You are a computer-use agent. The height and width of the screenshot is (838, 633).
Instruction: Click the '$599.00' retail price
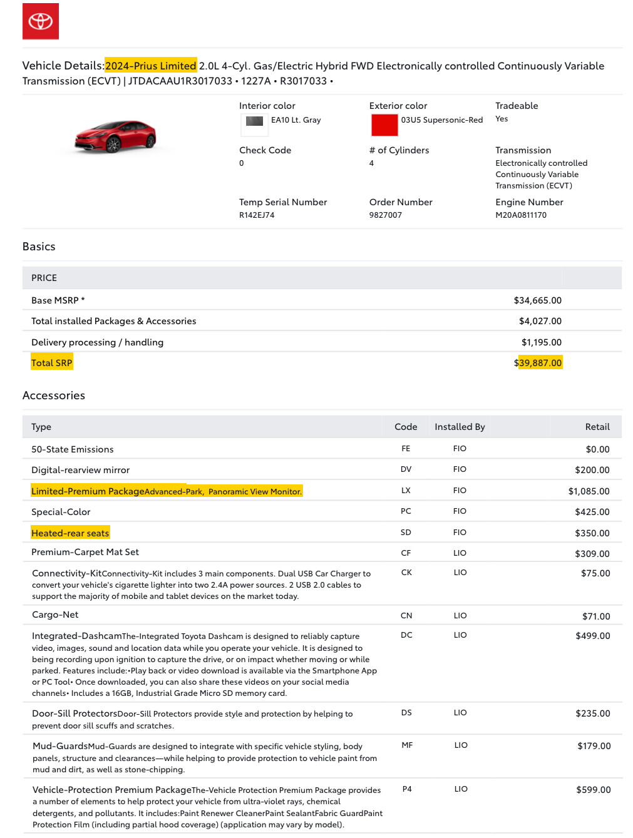click(594, 790)
